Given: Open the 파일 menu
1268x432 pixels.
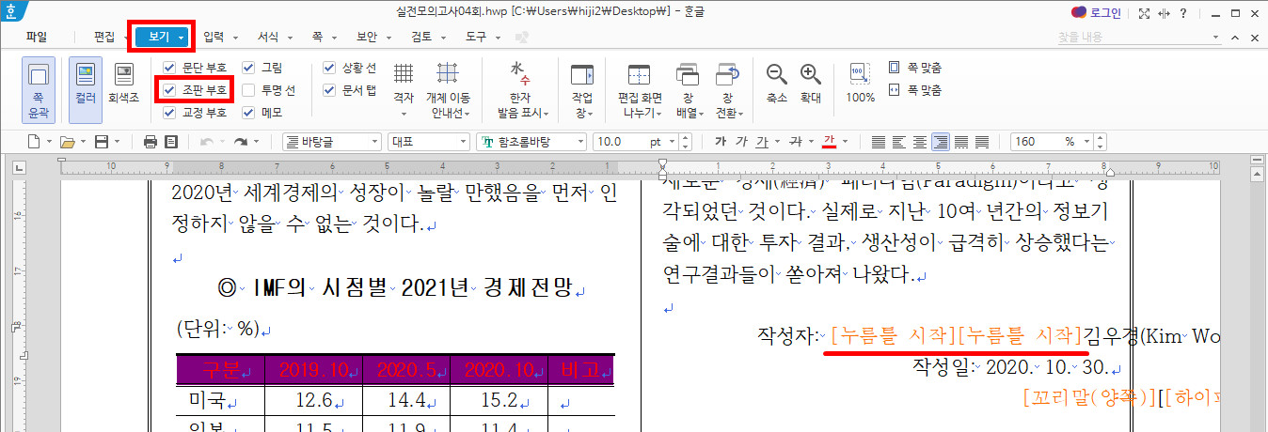Looking at the screenshot, I should click(37, 38).
